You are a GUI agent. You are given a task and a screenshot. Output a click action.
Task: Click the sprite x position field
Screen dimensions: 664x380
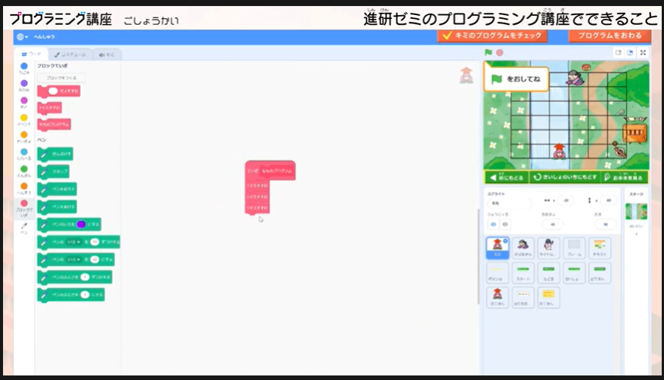566,200
